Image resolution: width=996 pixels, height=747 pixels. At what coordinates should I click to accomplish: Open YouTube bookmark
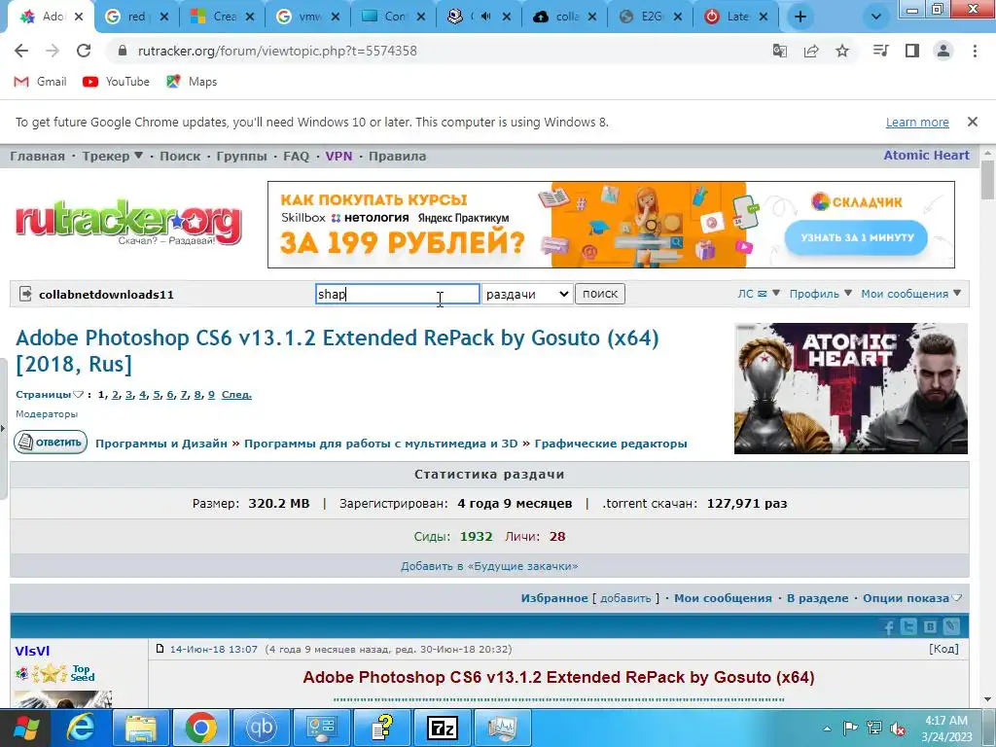point(117,82)
